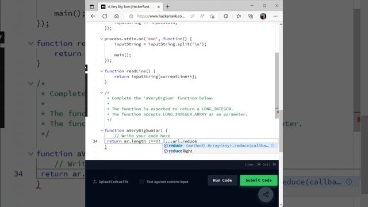Screen dimensions: 368x207
Task: View site information lock icon
Action: click(131, 16)
